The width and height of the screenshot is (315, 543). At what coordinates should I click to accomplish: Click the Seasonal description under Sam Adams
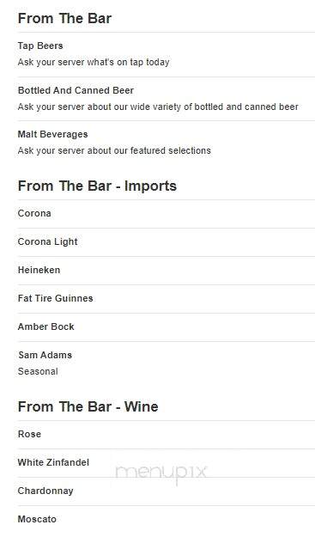coord(38,371)
